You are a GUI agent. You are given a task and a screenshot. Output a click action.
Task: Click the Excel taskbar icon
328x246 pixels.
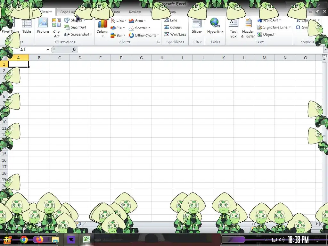tap(86, 240)
